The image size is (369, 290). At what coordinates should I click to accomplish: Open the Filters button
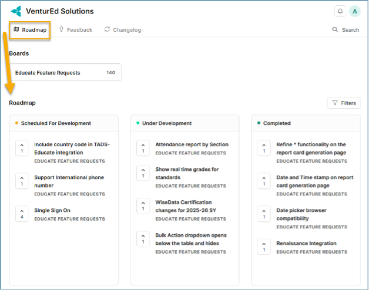(344, 103)
